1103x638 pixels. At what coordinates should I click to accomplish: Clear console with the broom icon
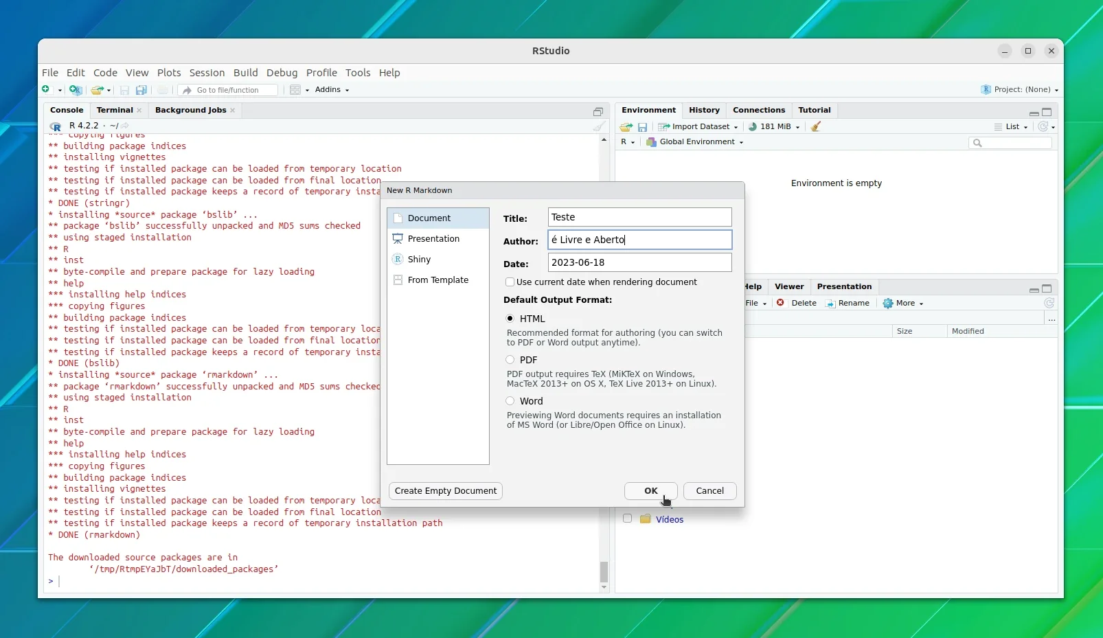599,126
